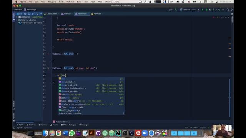Screen dimensions: 246x138
Task: Open Adobe Illustrator from the Dock
Action: (x=91, y=133)
